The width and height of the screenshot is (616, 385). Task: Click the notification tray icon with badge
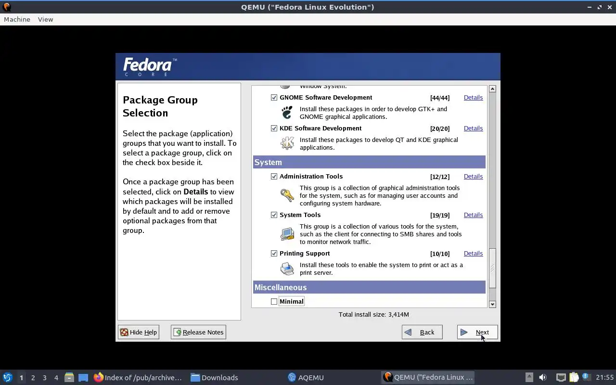(x=586, y=377)
